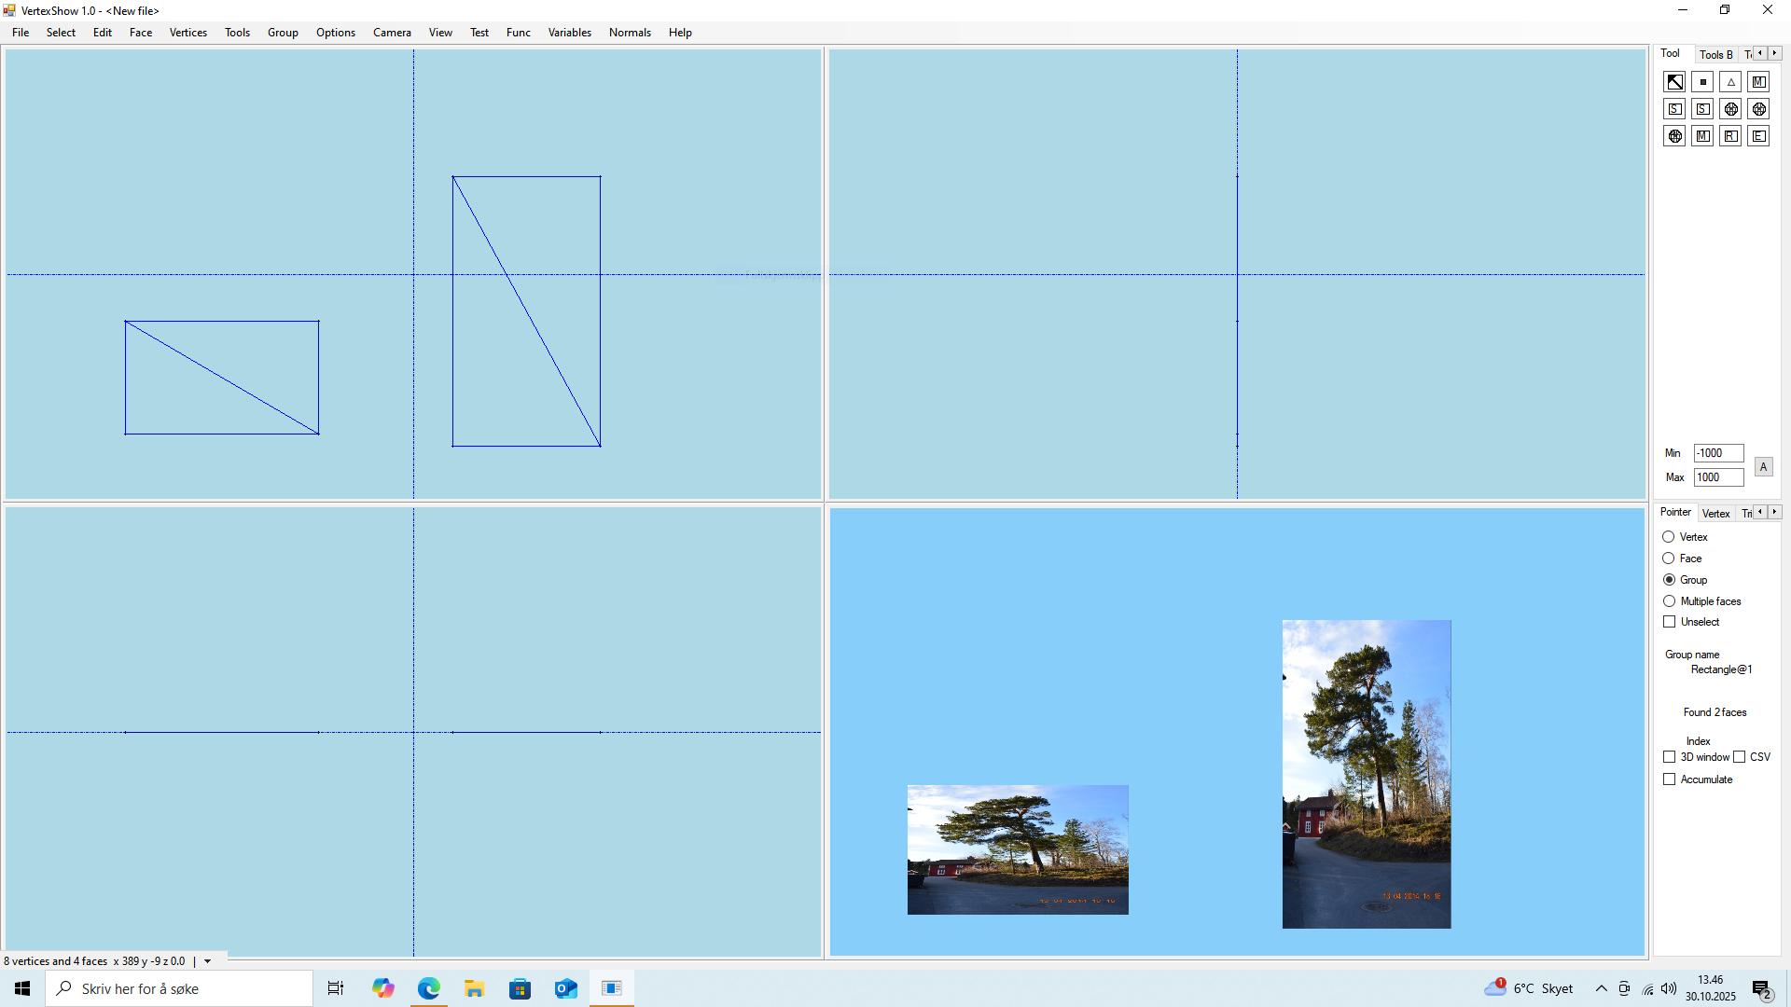The width and height of the screenshot is (1791, 1007).
Task: Click the globe icon in the bottom tool row
Action: pos(1674,136)
